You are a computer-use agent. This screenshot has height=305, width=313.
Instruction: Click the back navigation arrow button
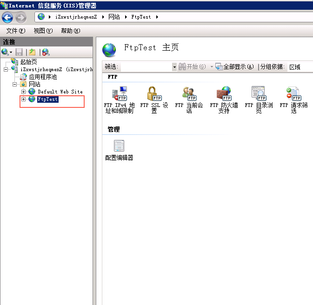7,17
